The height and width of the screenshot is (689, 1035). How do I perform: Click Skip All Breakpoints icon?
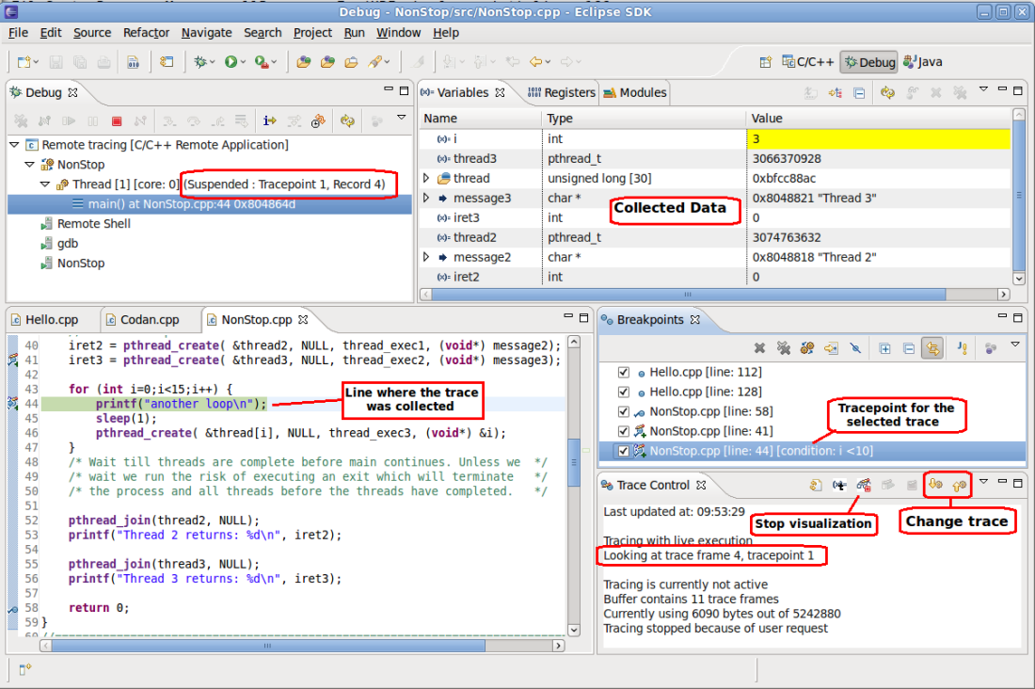[855, 348]
